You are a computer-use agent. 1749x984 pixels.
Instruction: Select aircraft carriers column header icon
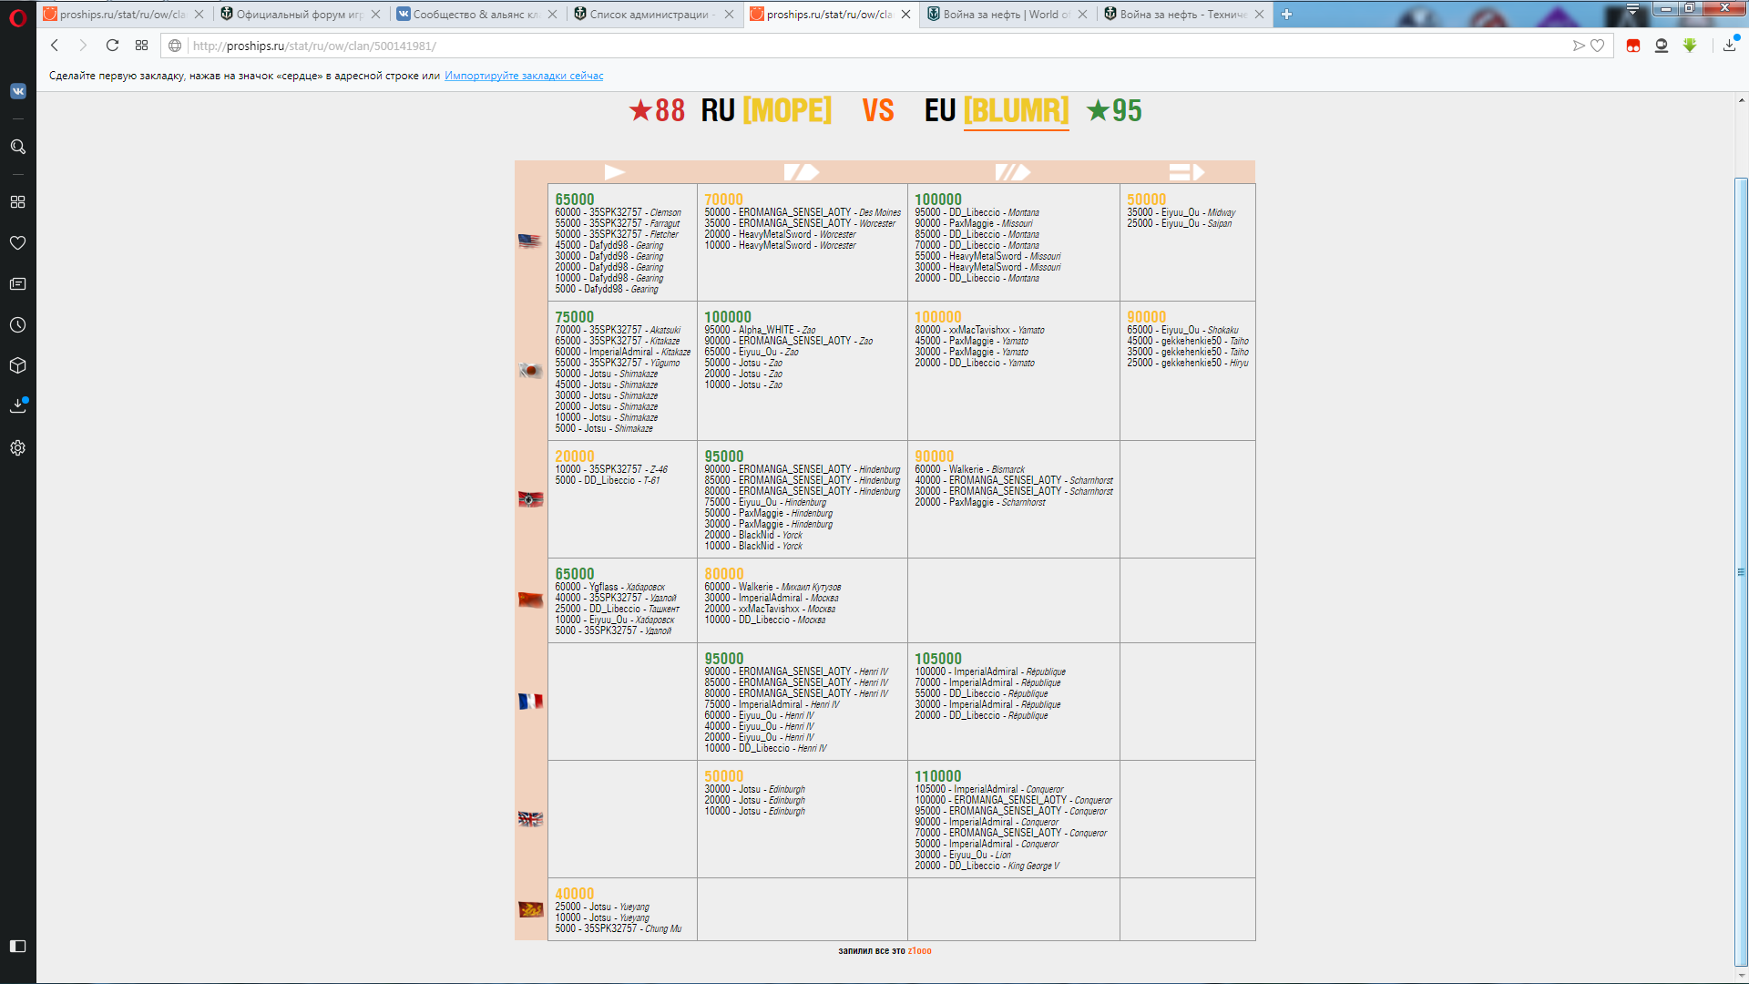[x=1187, y=172]
